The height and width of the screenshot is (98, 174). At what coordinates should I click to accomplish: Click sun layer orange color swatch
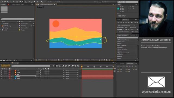[15, 71]
